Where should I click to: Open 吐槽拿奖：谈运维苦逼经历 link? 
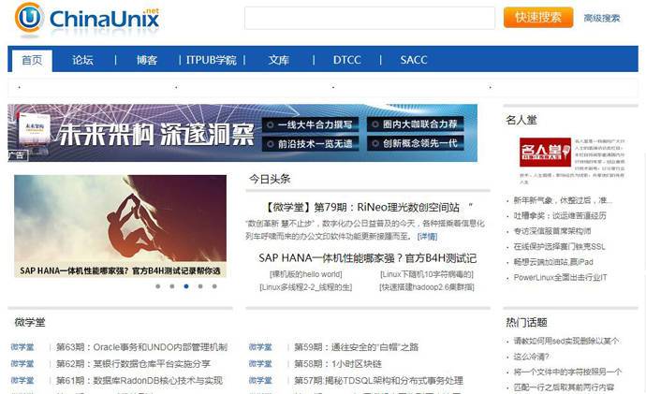pyautogui.click(x=560, y=216)
